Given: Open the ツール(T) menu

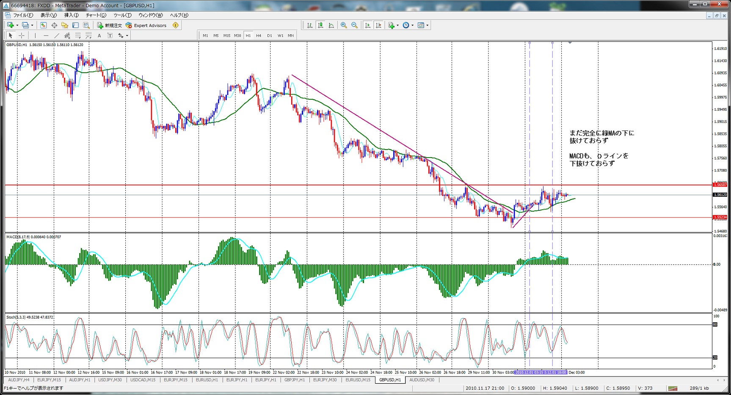Looking at the screenshot, I should [x=122, y=15].
